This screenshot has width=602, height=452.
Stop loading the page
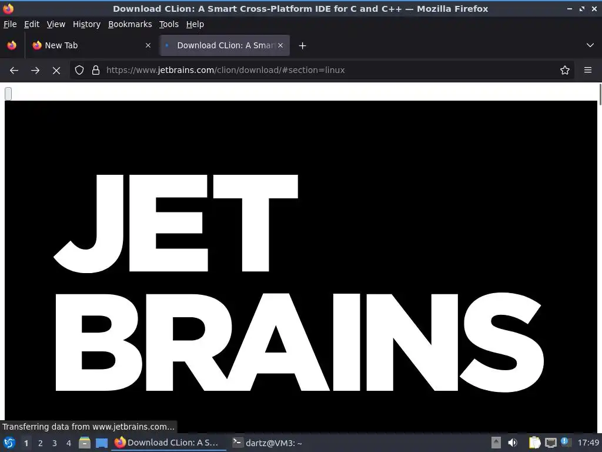coord(56,71)
